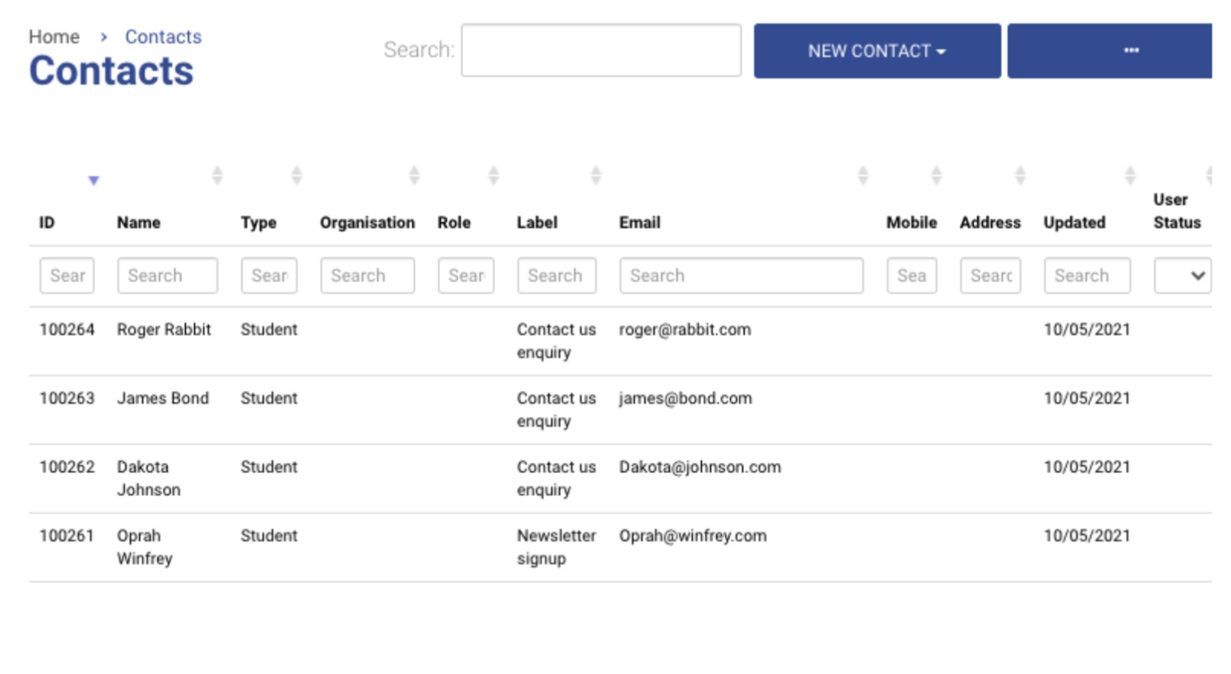This screenshot has height=674, width=1231.
Task: Expand the User Status filter dropdown
Action: pos(1182,276)
